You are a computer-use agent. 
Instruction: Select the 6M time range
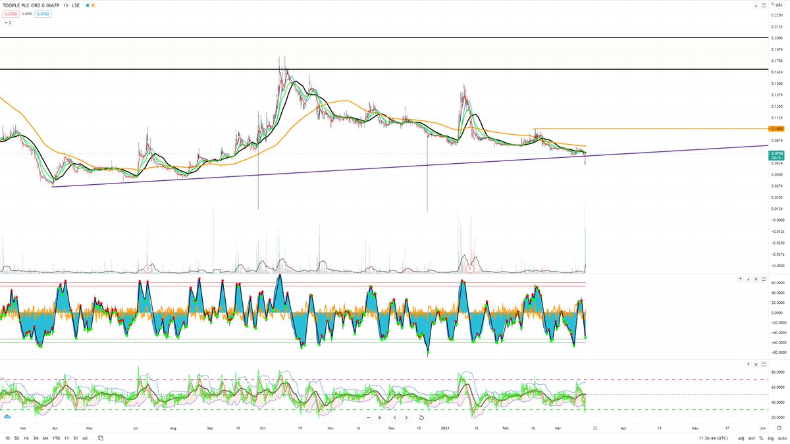[x=45, y=437]
